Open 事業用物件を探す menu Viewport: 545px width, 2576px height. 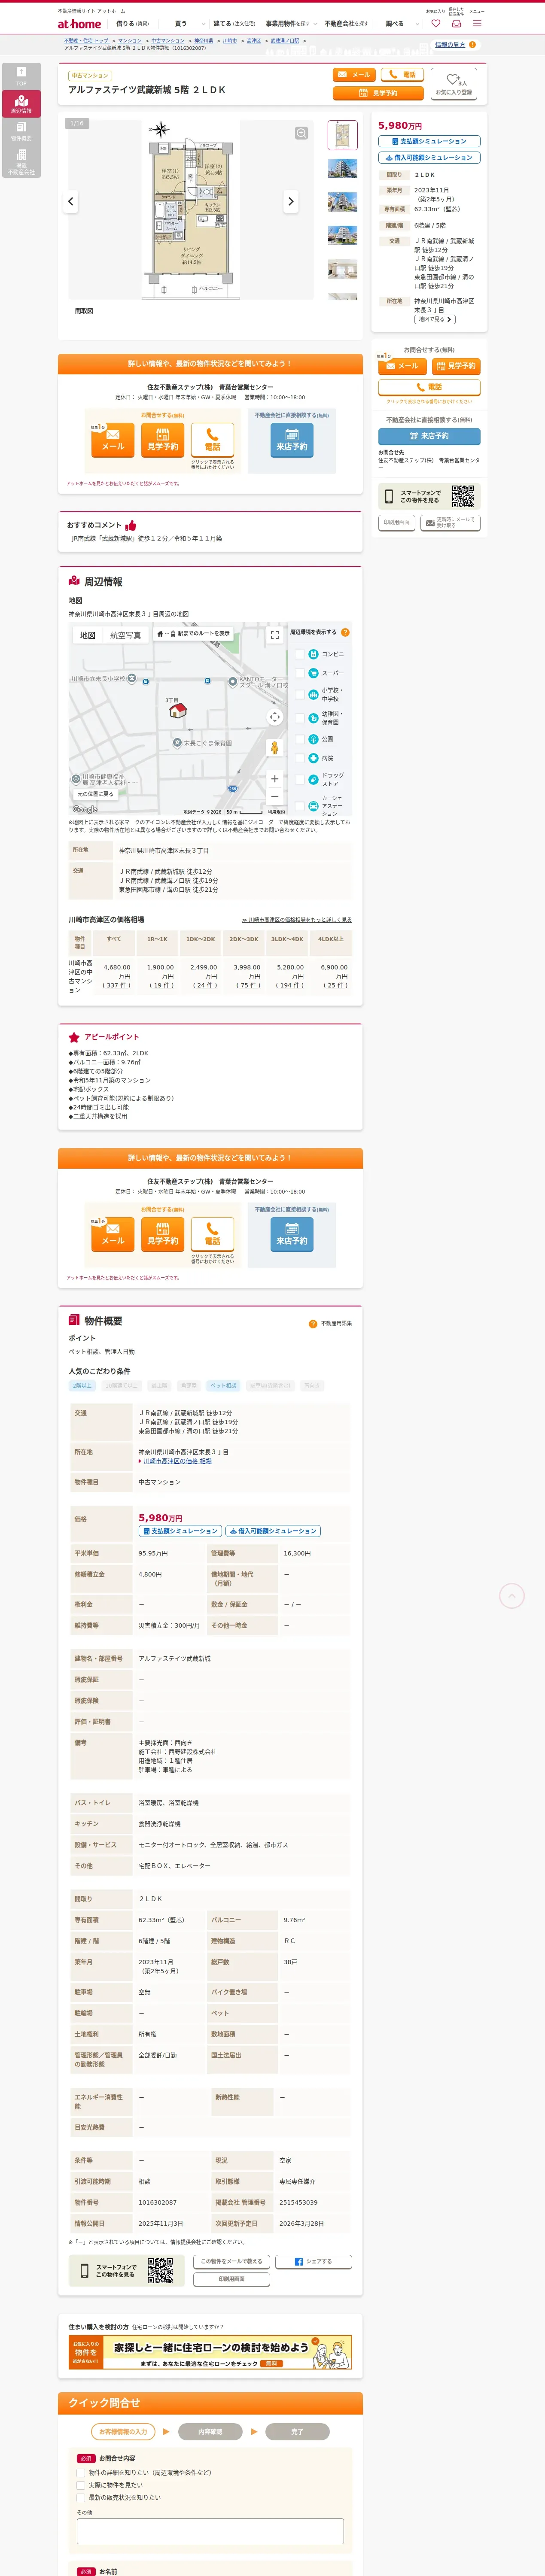point(288,23)
